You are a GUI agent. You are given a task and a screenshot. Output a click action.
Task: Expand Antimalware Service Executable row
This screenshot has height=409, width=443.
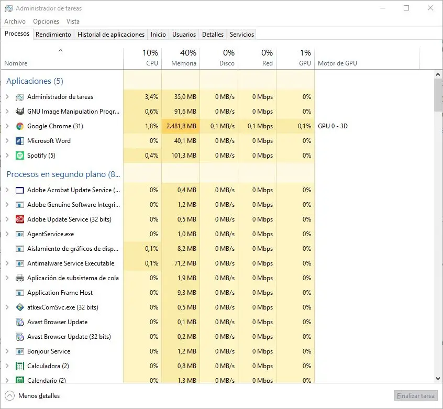click(x=7, y=263)
